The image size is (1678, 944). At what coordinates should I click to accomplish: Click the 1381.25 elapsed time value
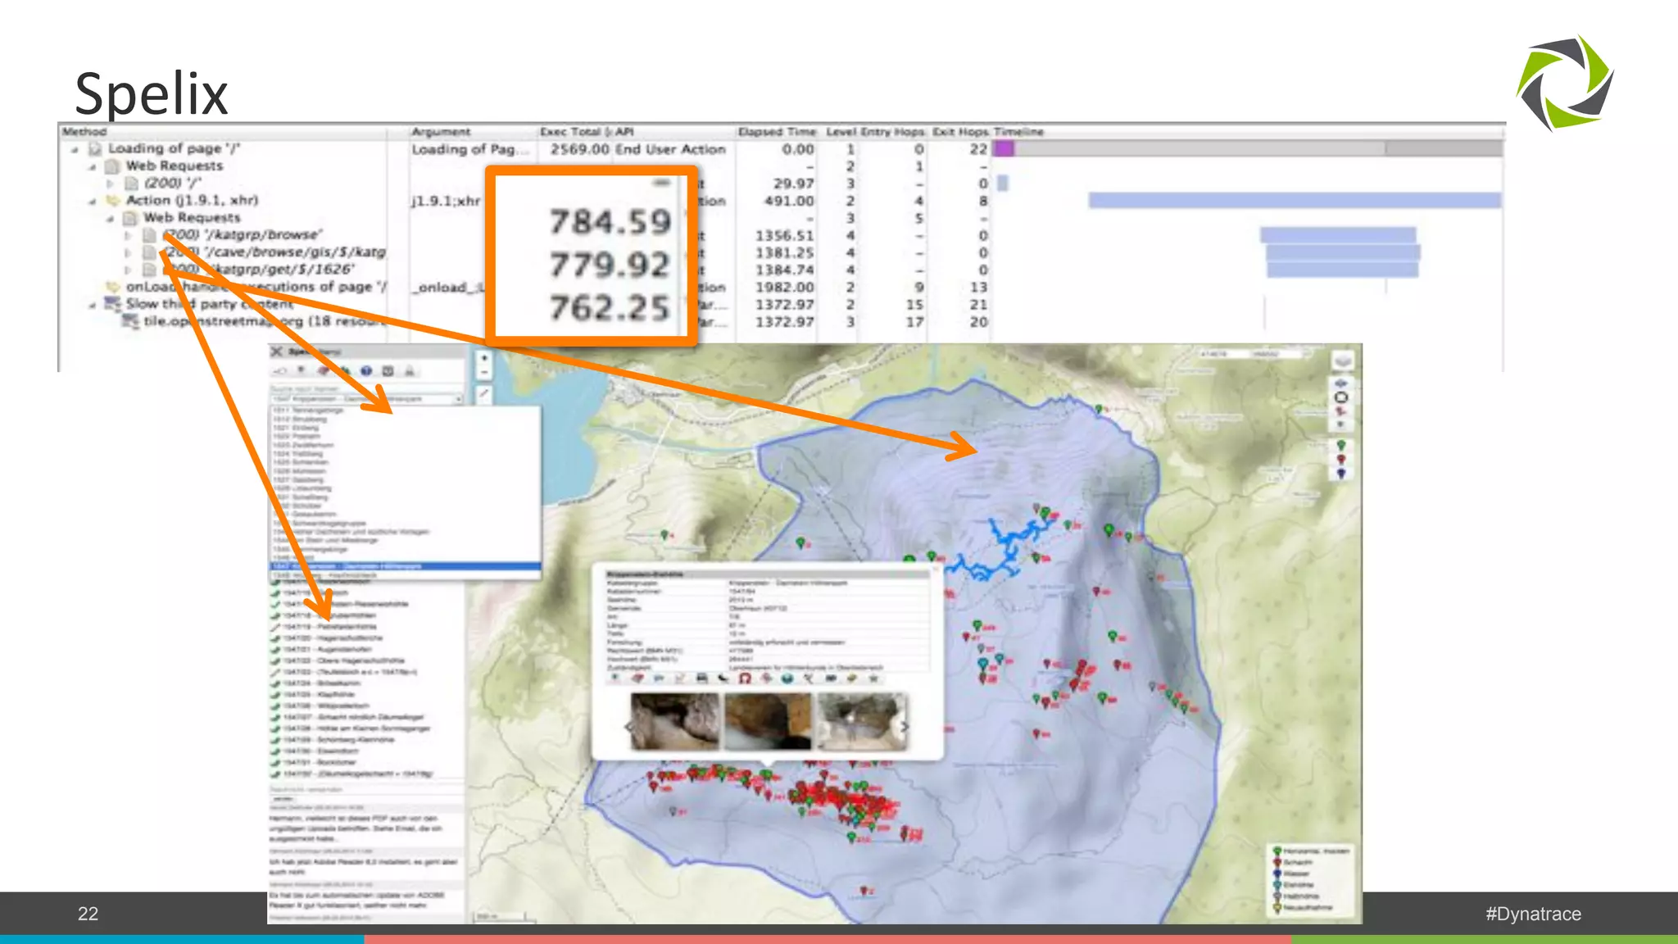[784, 253]
